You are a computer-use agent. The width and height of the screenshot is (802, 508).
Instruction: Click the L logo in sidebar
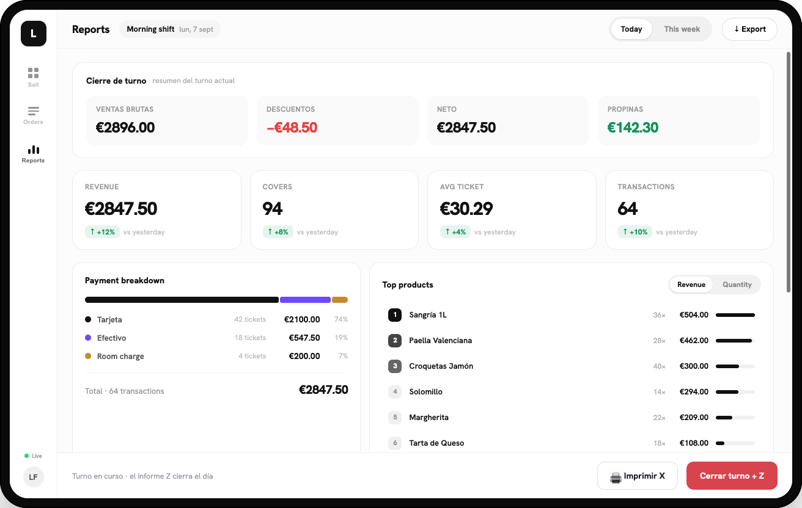pyautogui.click(x=33, y=34)
